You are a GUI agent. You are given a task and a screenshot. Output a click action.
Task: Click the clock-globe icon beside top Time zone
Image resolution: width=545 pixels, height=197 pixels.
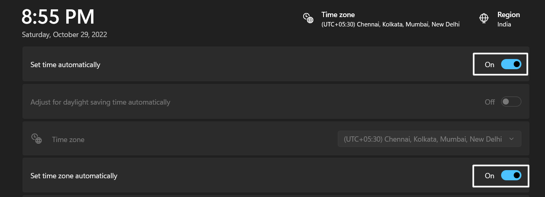click(x=308, y=18)
